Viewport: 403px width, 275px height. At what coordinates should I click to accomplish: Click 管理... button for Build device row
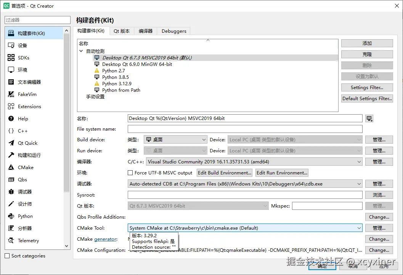click(x=379, y=140)
